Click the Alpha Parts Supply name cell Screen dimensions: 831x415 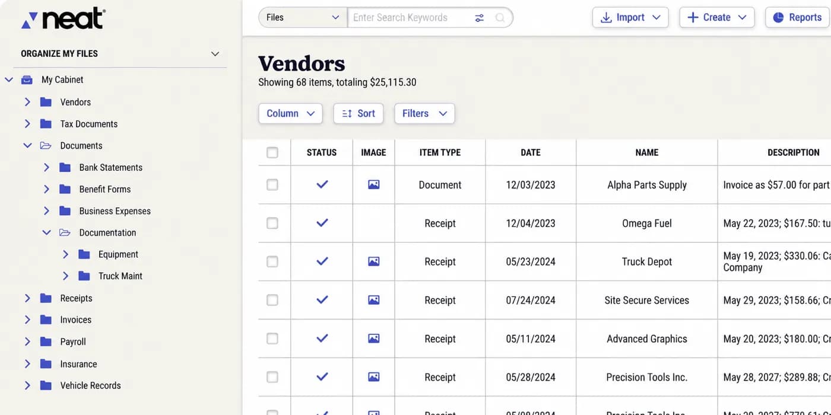[647, 184]
